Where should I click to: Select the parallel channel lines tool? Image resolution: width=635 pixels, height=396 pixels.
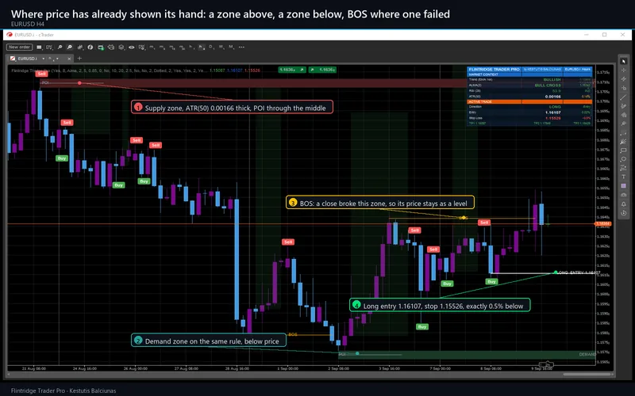(623, 78)
